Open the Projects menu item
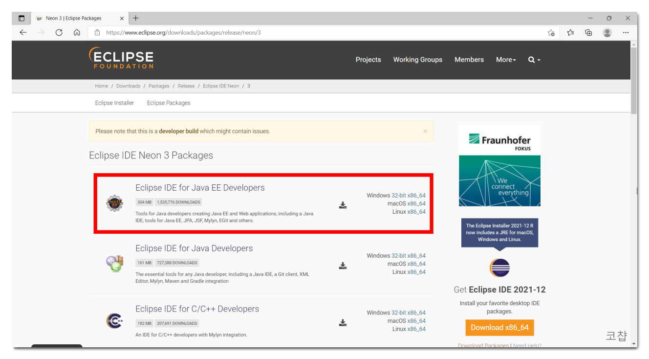The image size is (649, 359). (368, 60)
